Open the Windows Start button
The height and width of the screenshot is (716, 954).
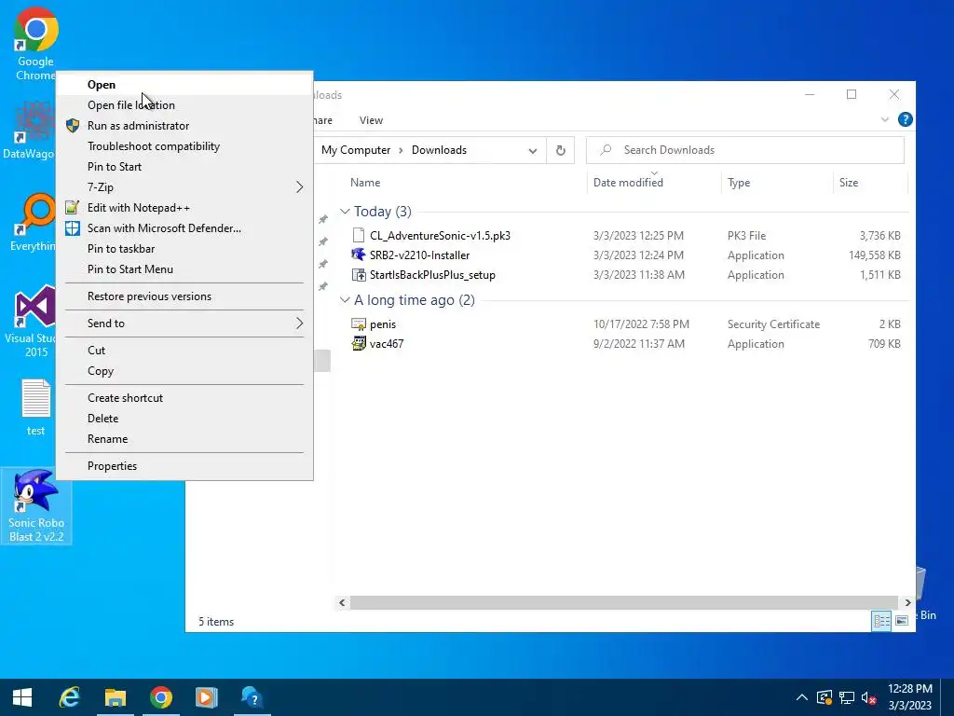[22, 697]
